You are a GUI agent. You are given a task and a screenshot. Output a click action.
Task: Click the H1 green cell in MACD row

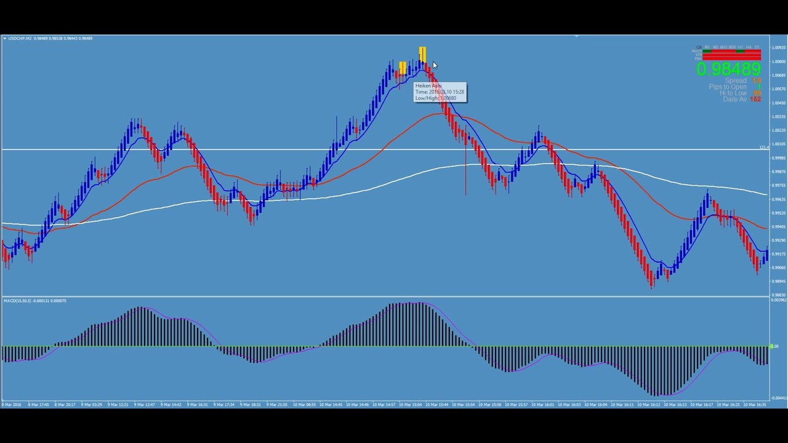[740, 51]
